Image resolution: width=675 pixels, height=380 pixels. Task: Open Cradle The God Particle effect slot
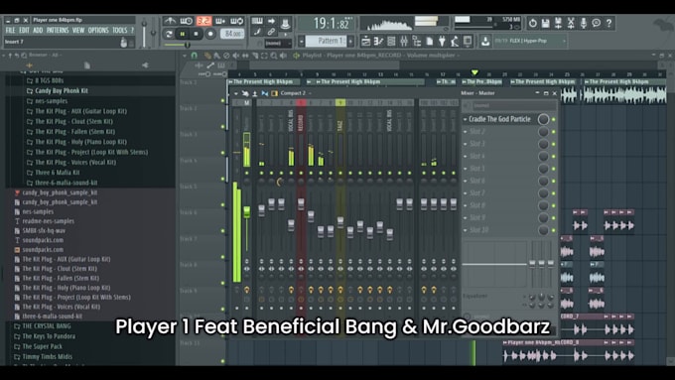pos(499,119)
